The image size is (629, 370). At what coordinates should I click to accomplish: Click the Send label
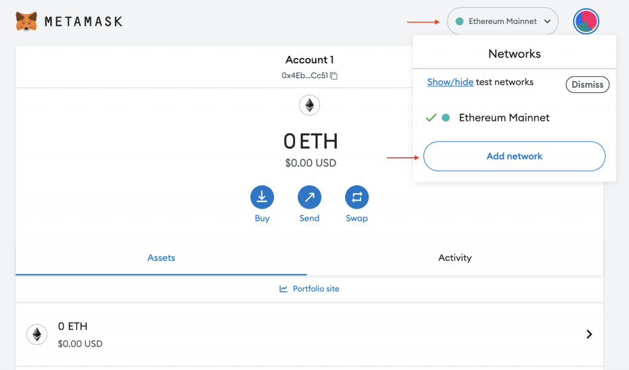click(310, 218)
